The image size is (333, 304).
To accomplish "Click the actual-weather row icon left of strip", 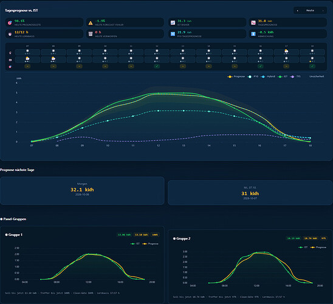I will pyautogui.click(x=10, y=60).
